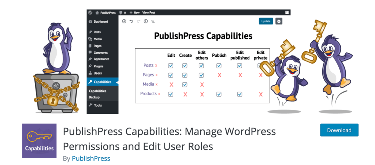Open the Backup submenu entry
The width and height of the screenshot is (375, 165).
[94, 97]
